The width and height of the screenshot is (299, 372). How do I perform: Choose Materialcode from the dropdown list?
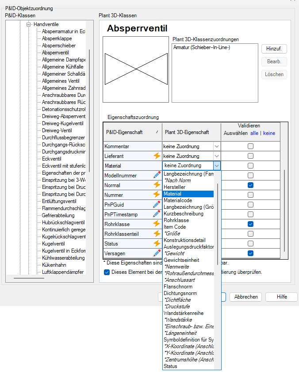[x=188, y=200]
